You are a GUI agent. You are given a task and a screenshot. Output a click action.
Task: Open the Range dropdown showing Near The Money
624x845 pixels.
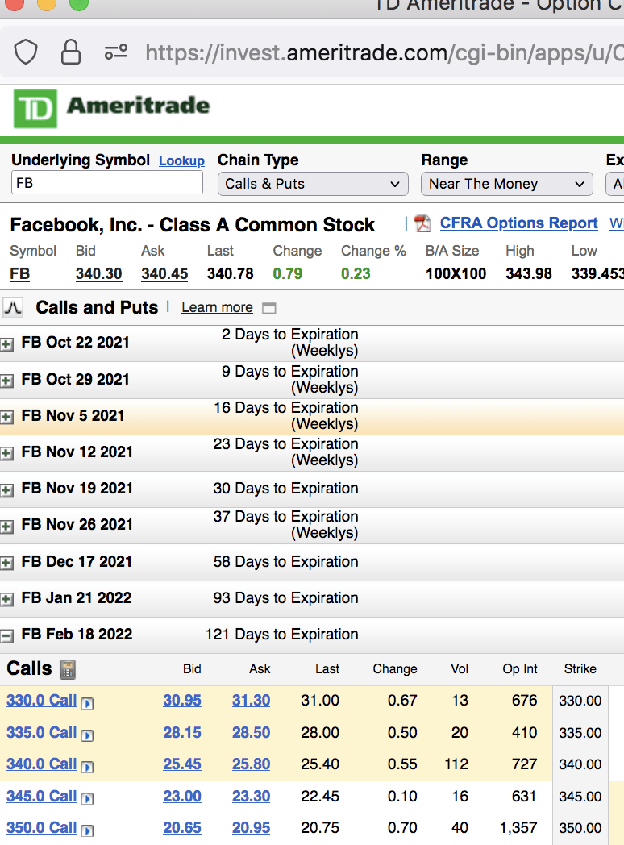tap(506, 184)
